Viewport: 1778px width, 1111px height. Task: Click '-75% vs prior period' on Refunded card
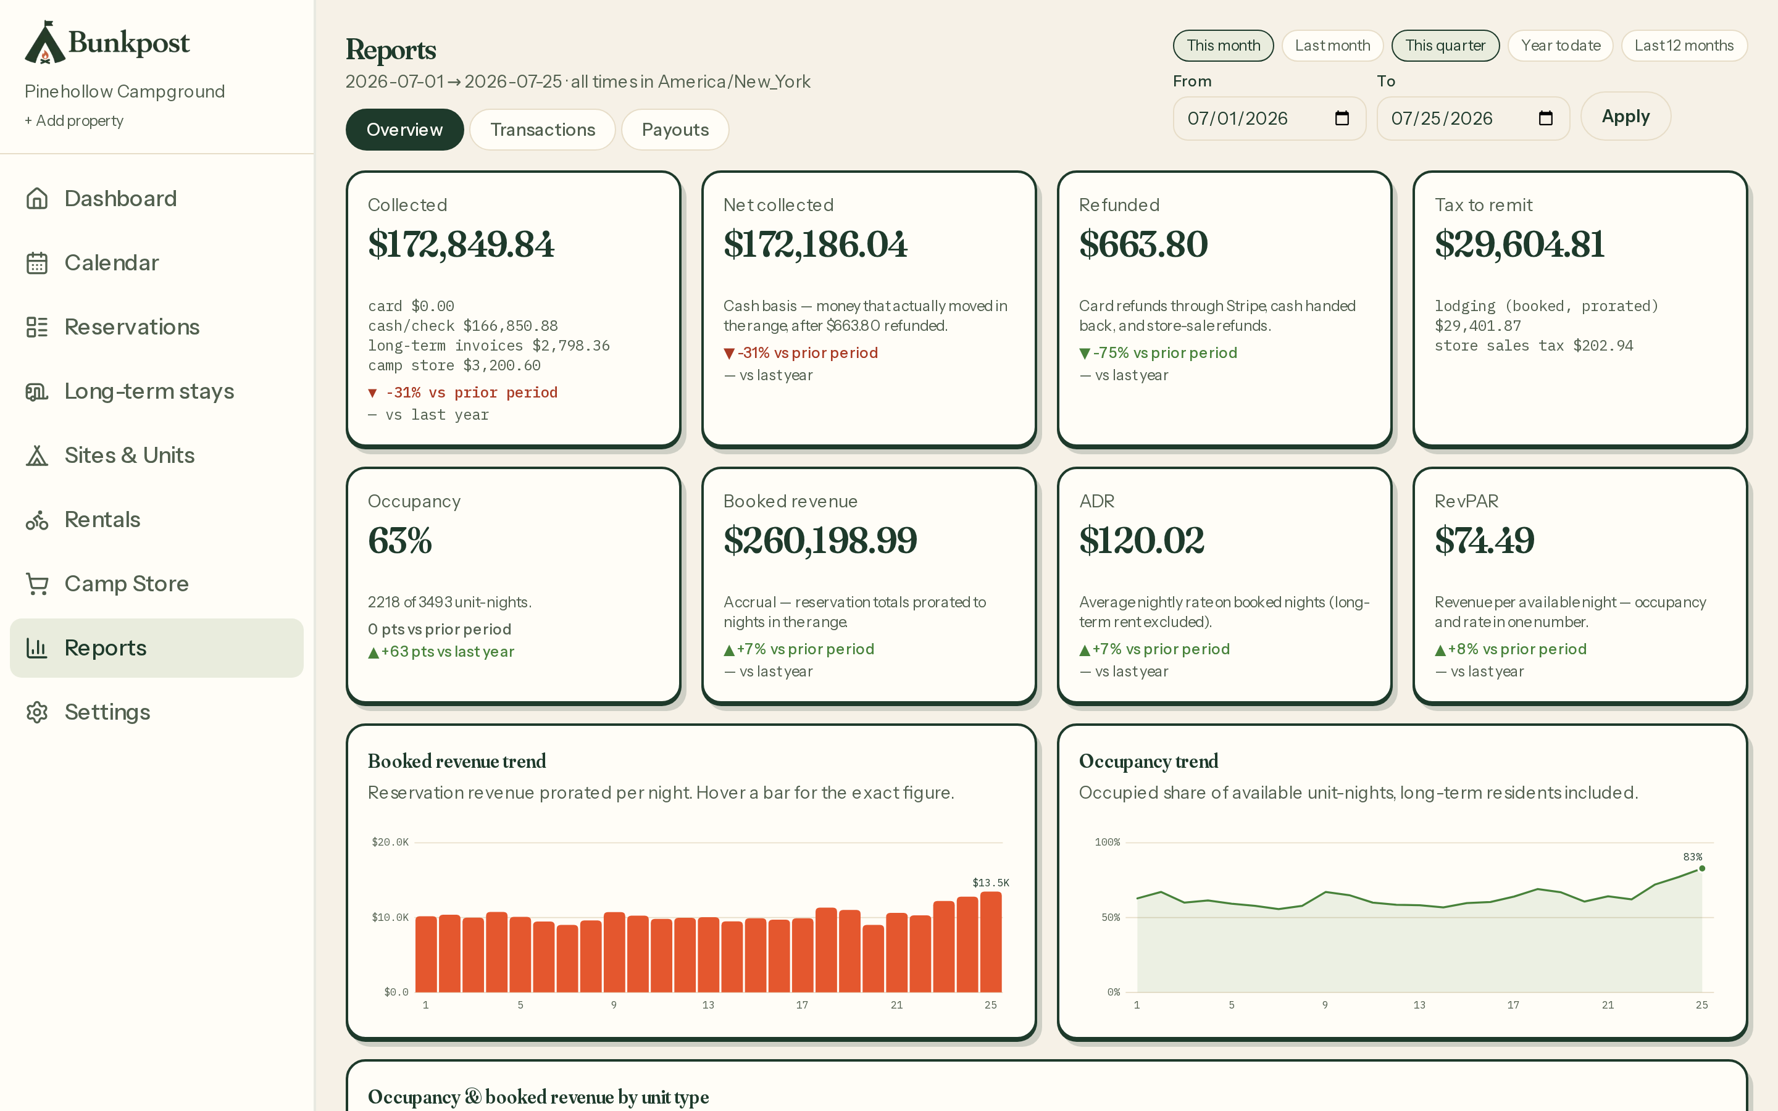1158,352
